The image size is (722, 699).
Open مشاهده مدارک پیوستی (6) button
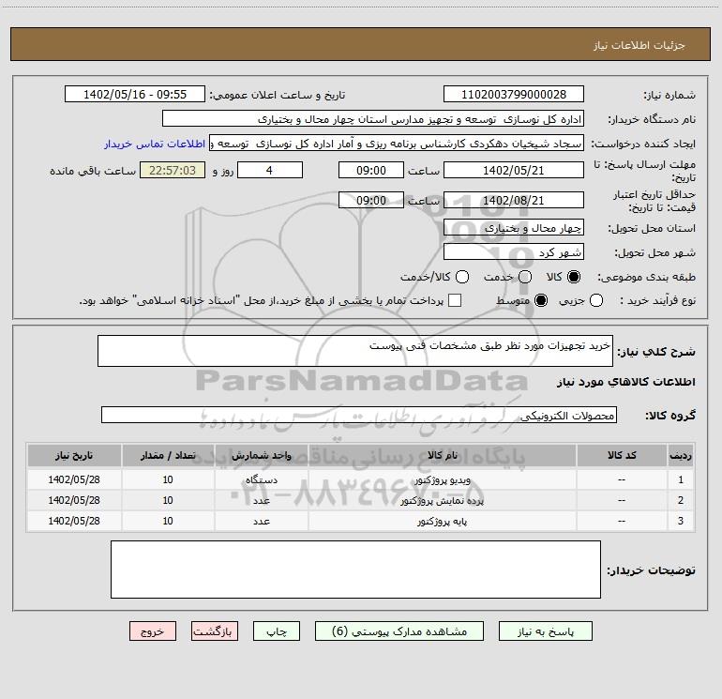399,631
